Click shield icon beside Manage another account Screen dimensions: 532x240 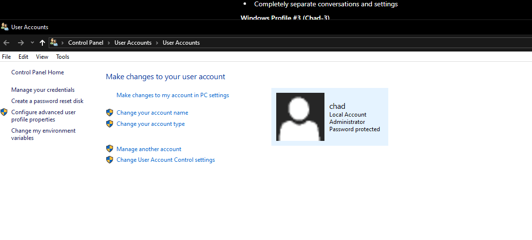pos(110,149)
